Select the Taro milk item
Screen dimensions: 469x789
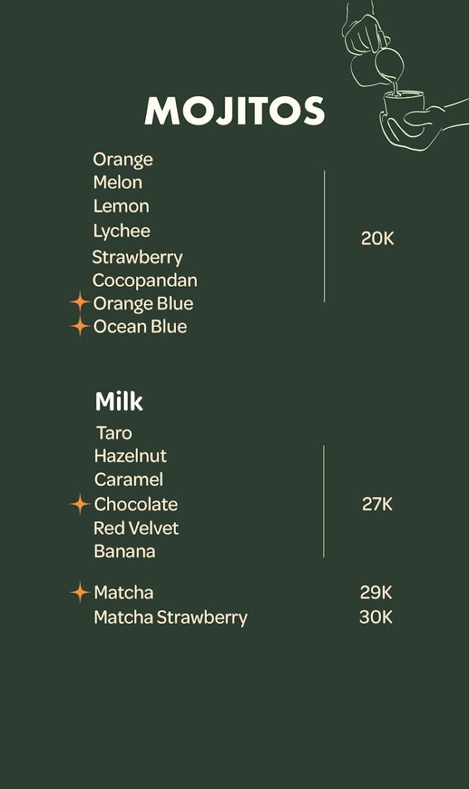click(x=114, y=433)
